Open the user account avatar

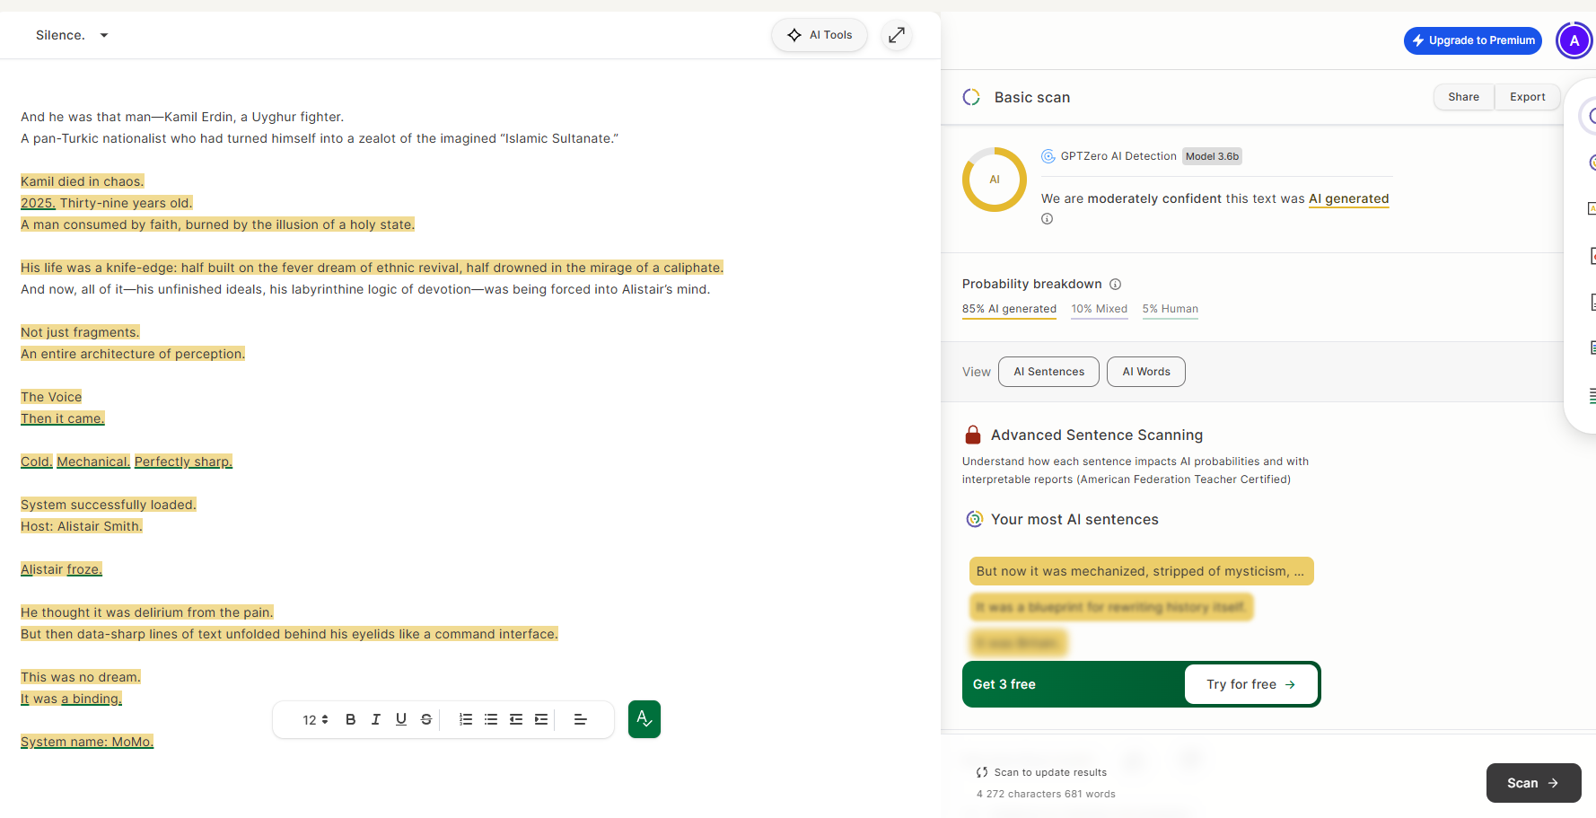(1574, 40)
